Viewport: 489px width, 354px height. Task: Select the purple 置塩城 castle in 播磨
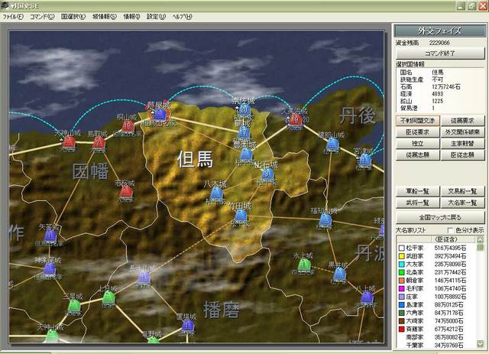(x=188, y=326)
